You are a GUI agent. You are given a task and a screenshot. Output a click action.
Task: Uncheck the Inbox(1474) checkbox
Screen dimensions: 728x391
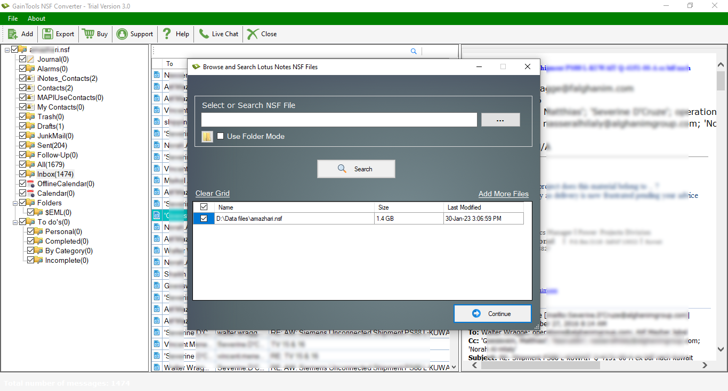coord(22,174)
